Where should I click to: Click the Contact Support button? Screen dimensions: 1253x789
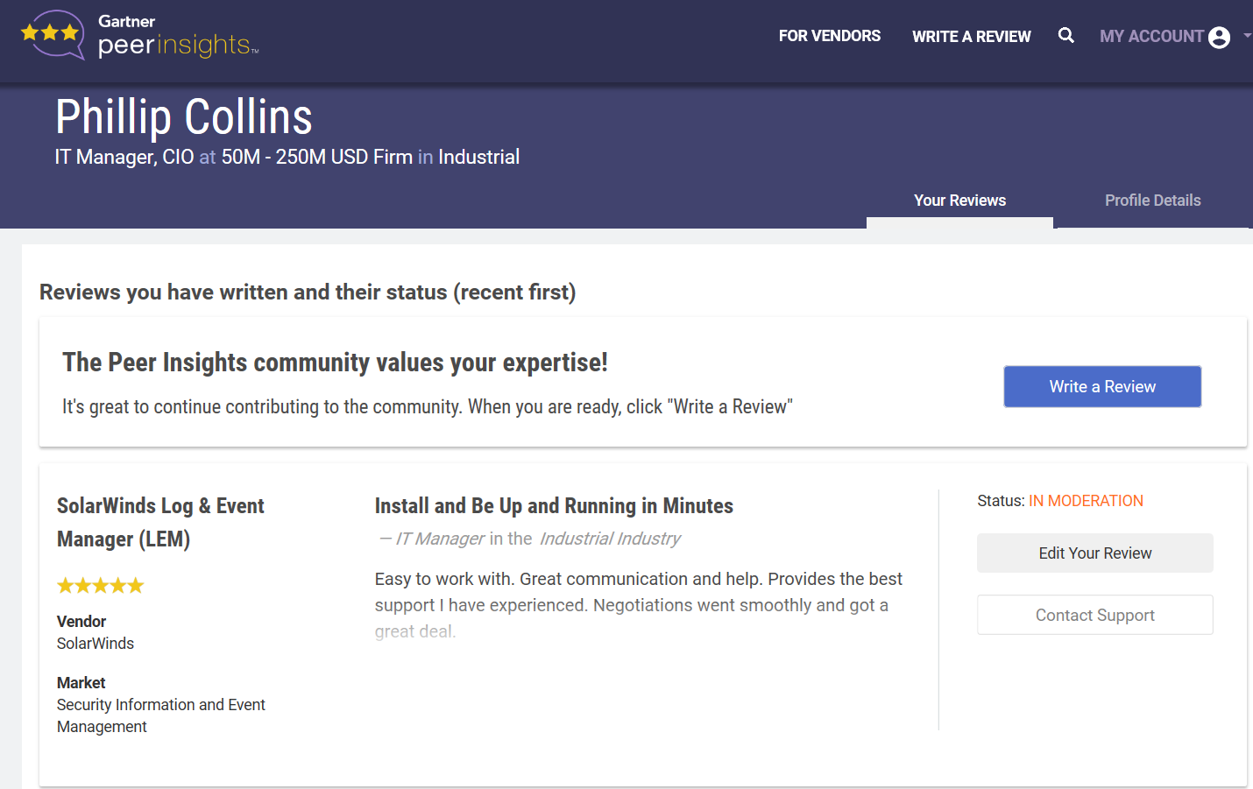pos(1095,615)
